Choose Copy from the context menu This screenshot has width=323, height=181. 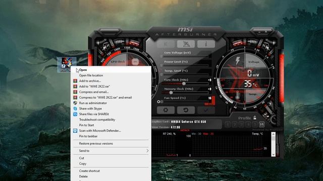(111, 164)
